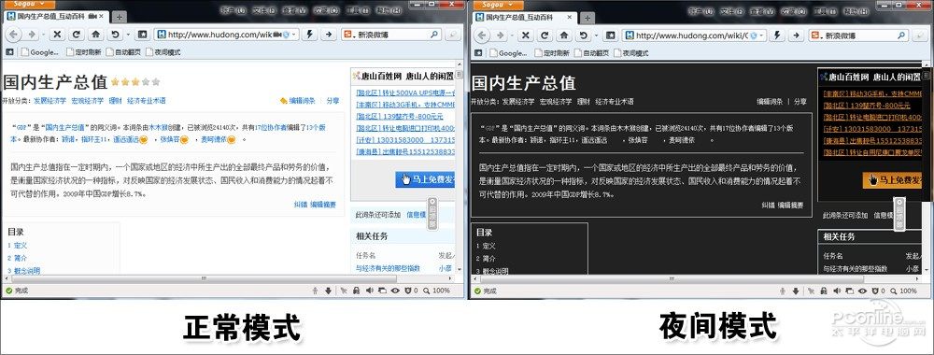Stop loading in the left window
Screen dimensions: 934x355
[57, 35]
